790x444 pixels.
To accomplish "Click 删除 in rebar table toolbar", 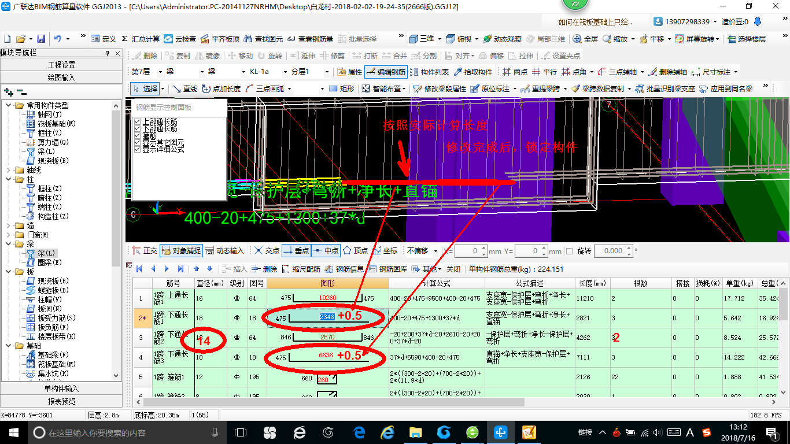I will (264, 269).
